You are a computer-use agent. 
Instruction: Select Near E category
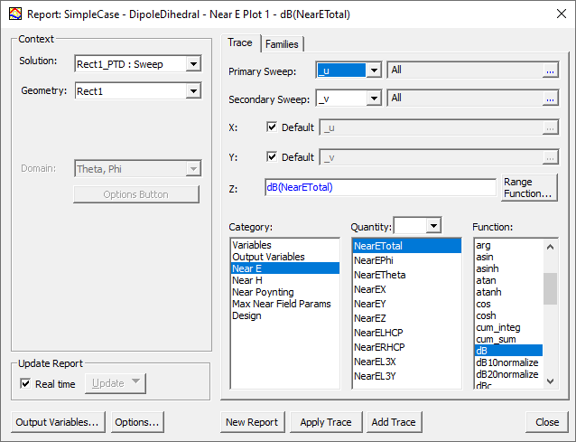(x=285, y=268)
